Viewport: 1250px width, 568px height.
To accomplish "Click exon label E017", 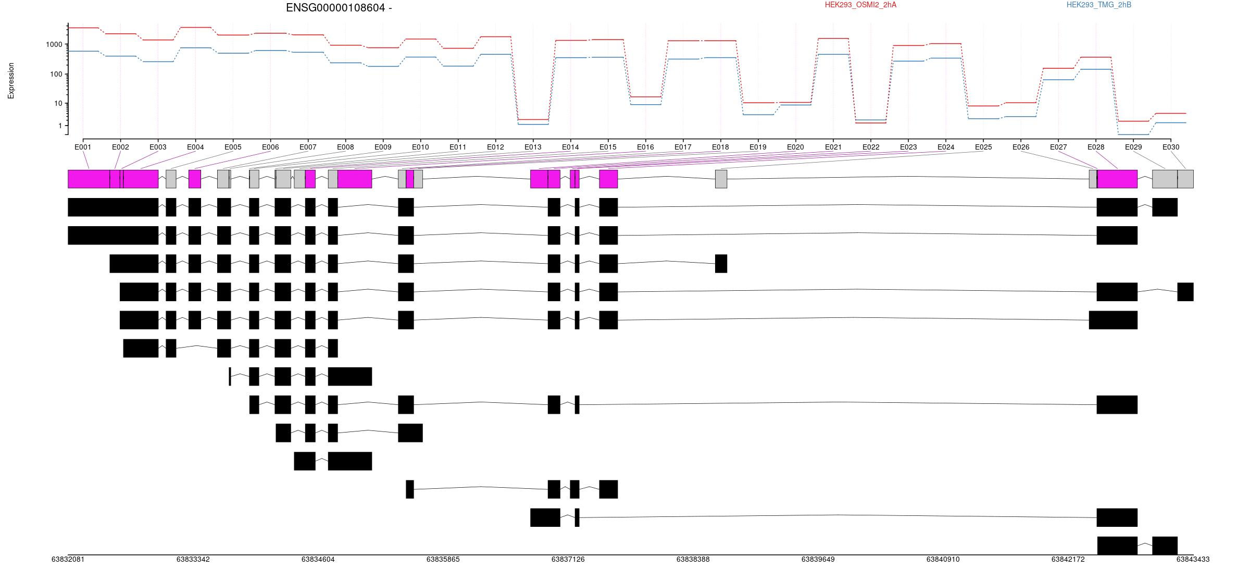I will click(x=683, y=147).
